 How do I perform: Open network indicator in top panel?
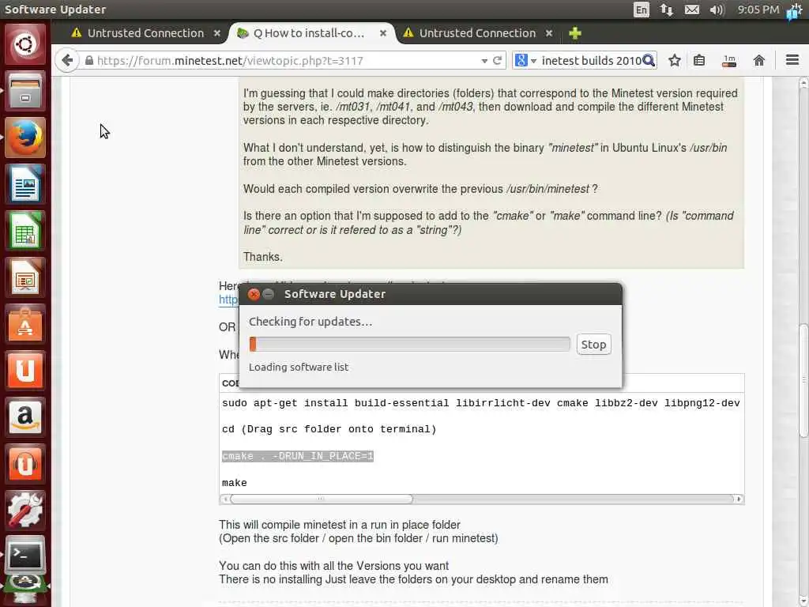coord(666,9)
